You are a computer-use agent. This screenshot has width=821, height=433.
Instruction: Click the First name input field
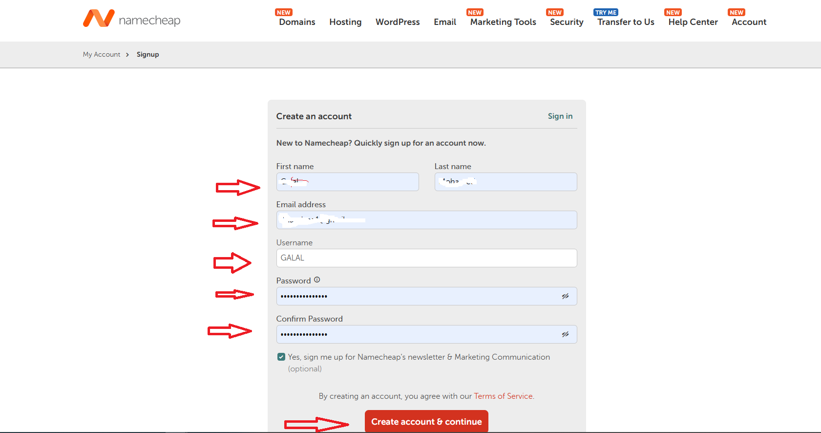347,182
